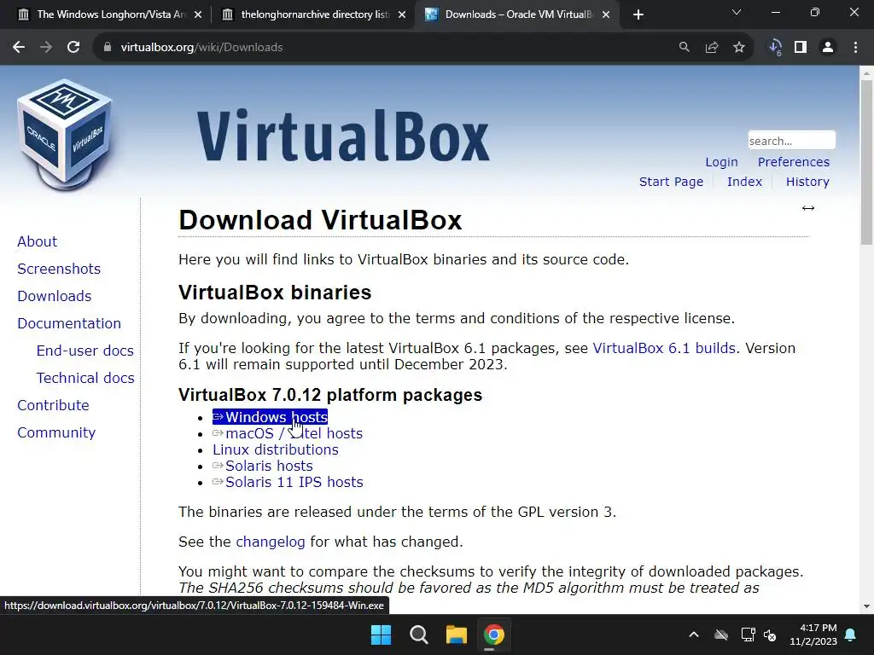The height and width of the screenshot is (655, 874).
Task: Open the Login link
Action: click(721, 162)
